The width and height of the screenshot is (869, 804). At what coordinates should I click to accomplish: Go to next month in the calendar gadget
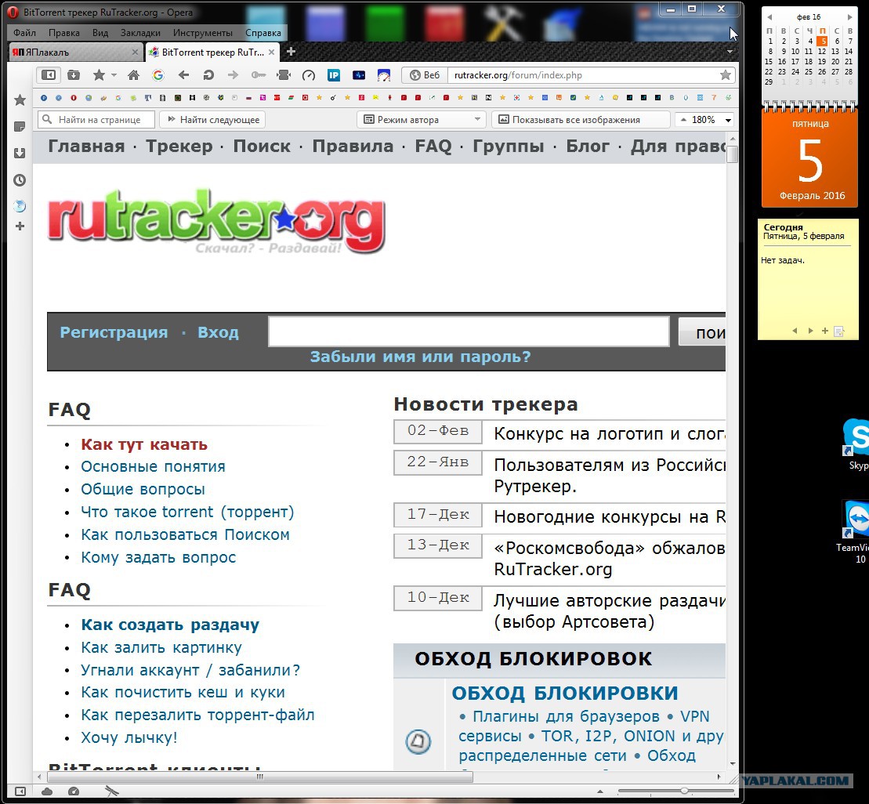coord(849,17)
